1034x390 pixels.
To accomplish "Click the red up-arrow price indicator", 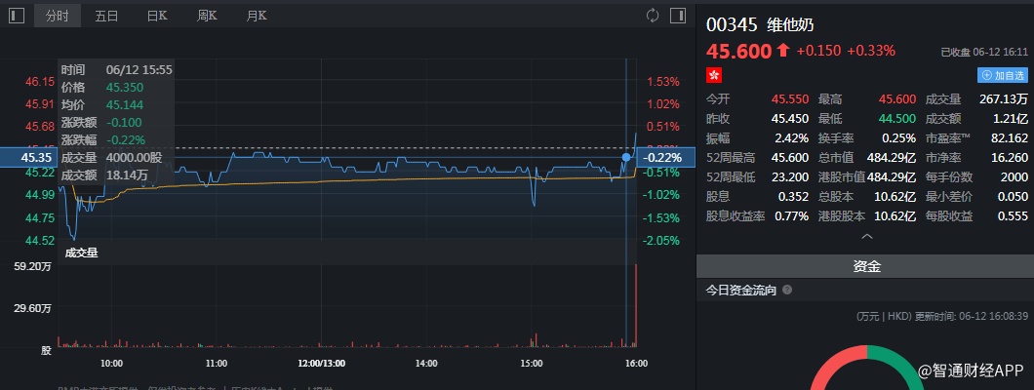I will [x=782, y=51].
